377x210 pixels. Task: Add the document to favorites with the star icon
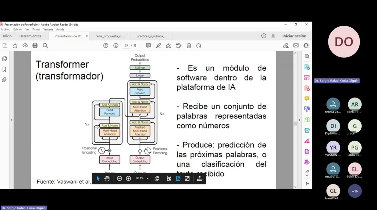coord(15,45)
